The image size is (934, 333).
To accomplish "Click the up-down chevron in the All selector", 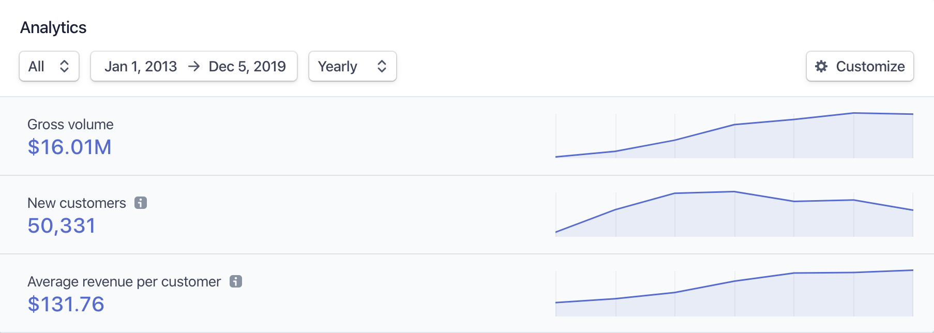I will [64, 66].
